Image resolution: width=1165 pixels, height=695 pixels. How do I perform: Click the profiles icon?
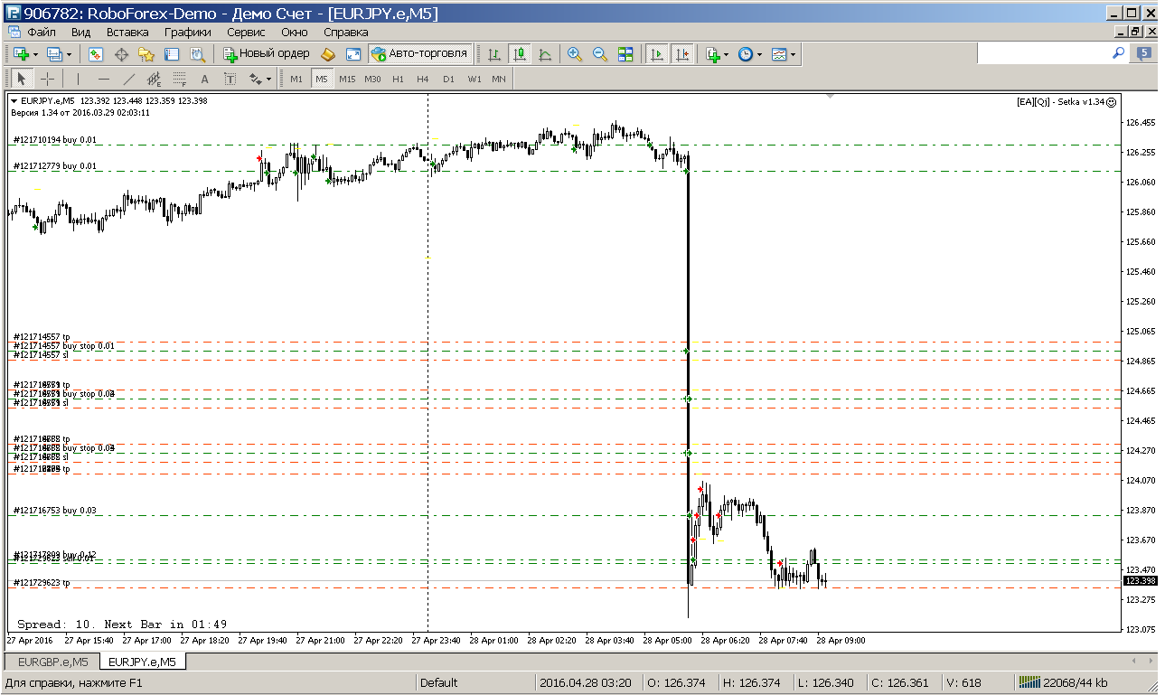pyautogui.click(x=53, y=54)
